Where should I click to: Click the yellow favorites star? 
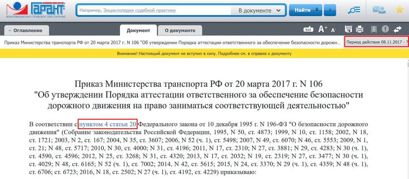[399, 10]
